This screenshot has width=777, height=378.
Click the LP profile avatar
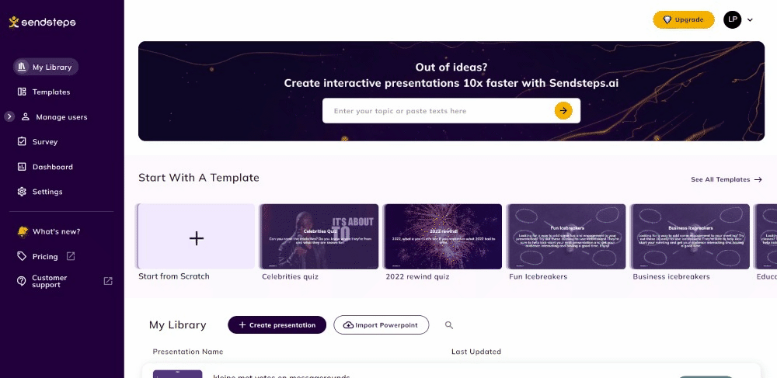click(x=733, y=19)
